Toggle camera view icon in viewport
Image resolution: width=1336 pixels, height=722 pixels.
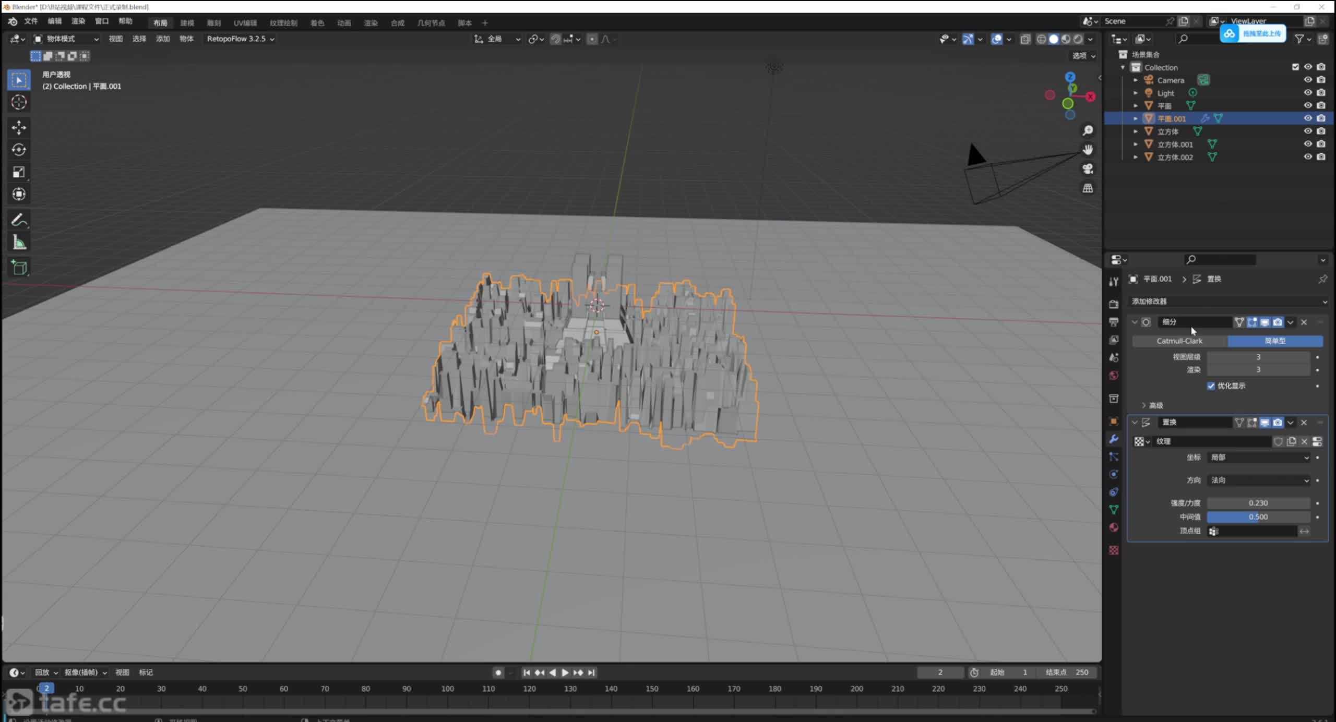tap(1088, 169)
